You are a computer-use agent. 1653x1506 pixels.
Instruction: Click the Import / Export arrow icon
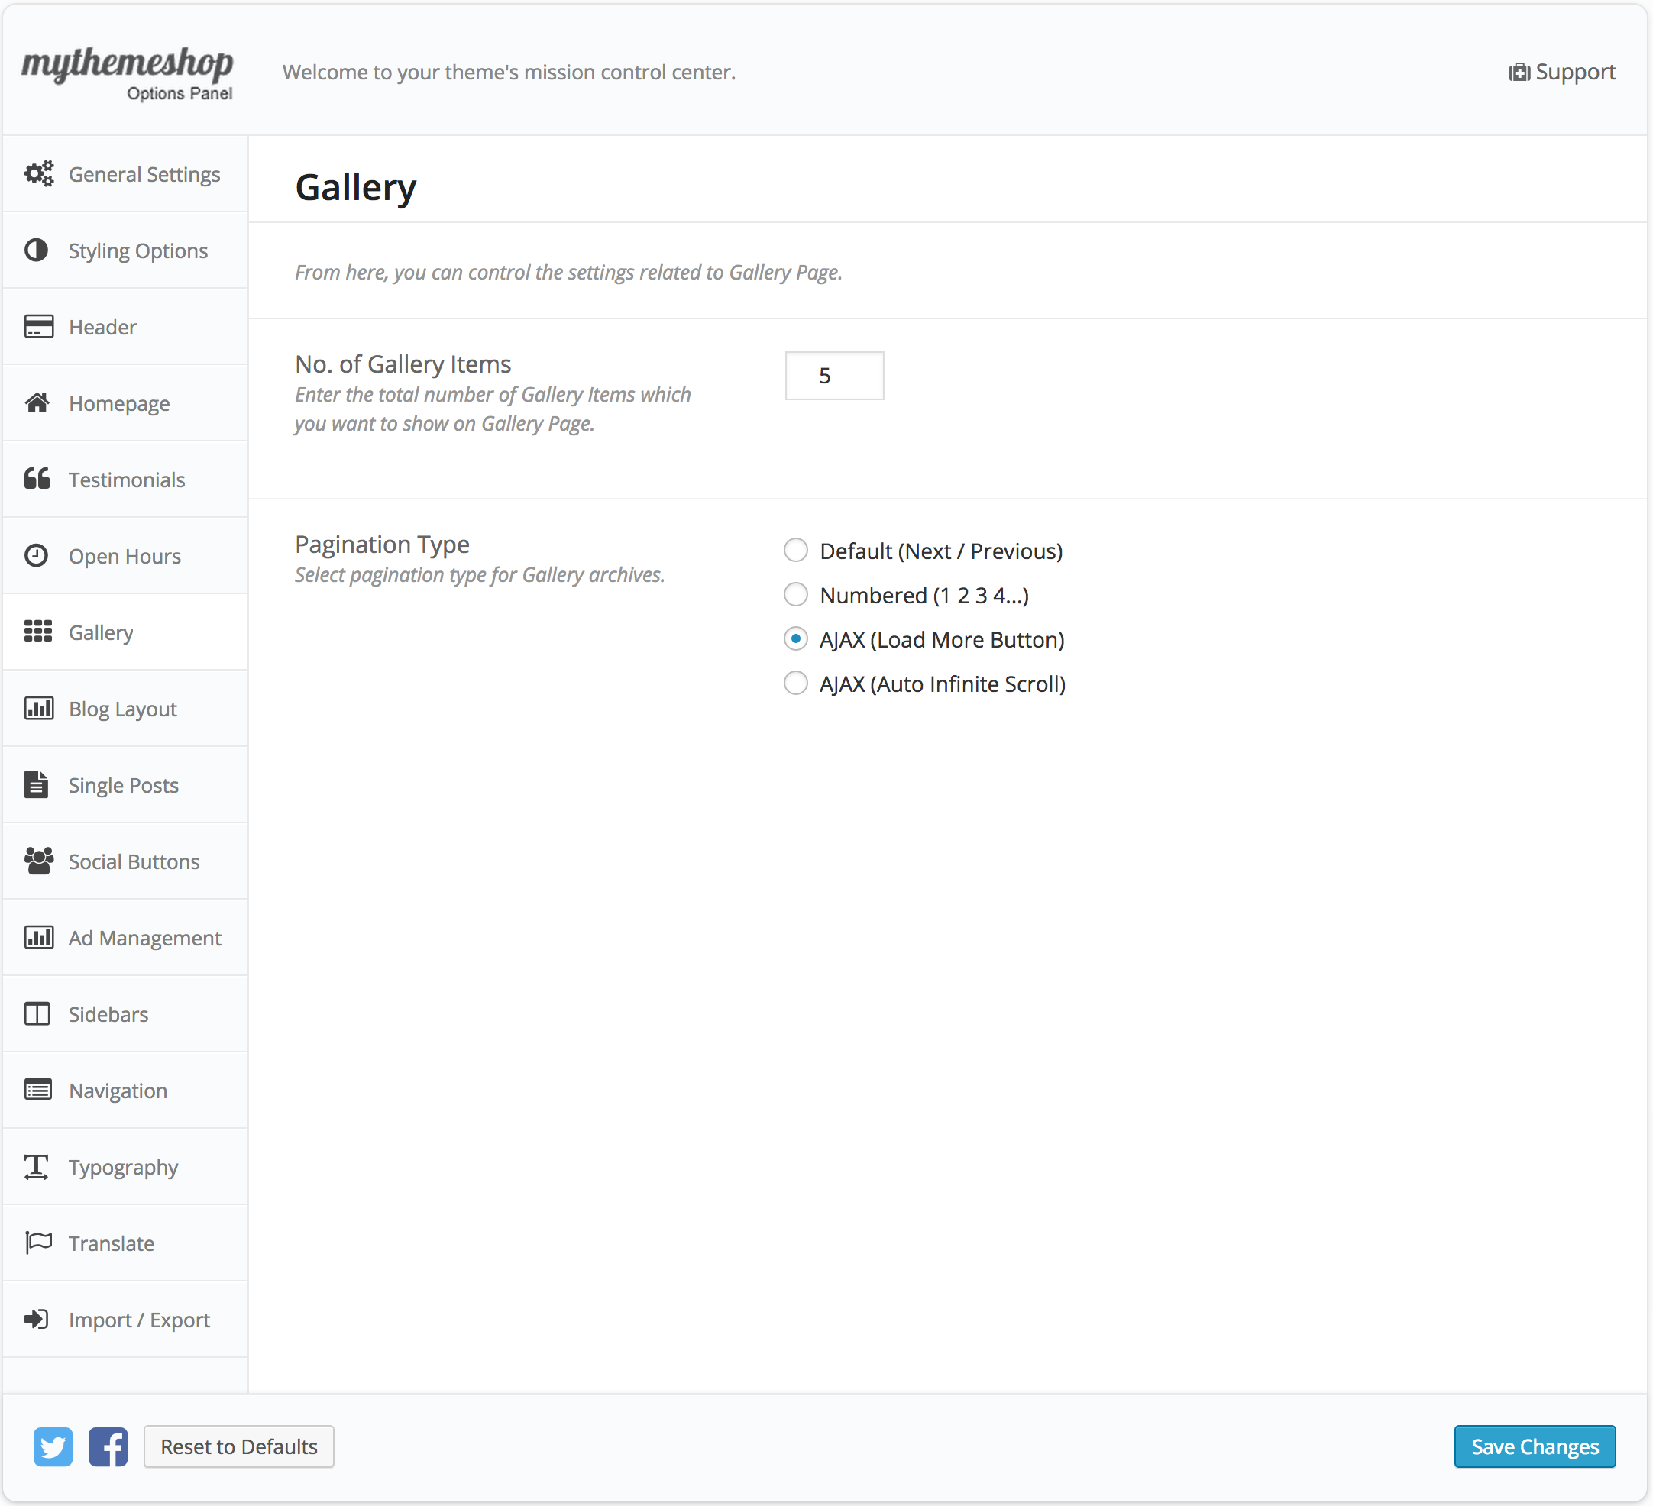click(37, 1319)
